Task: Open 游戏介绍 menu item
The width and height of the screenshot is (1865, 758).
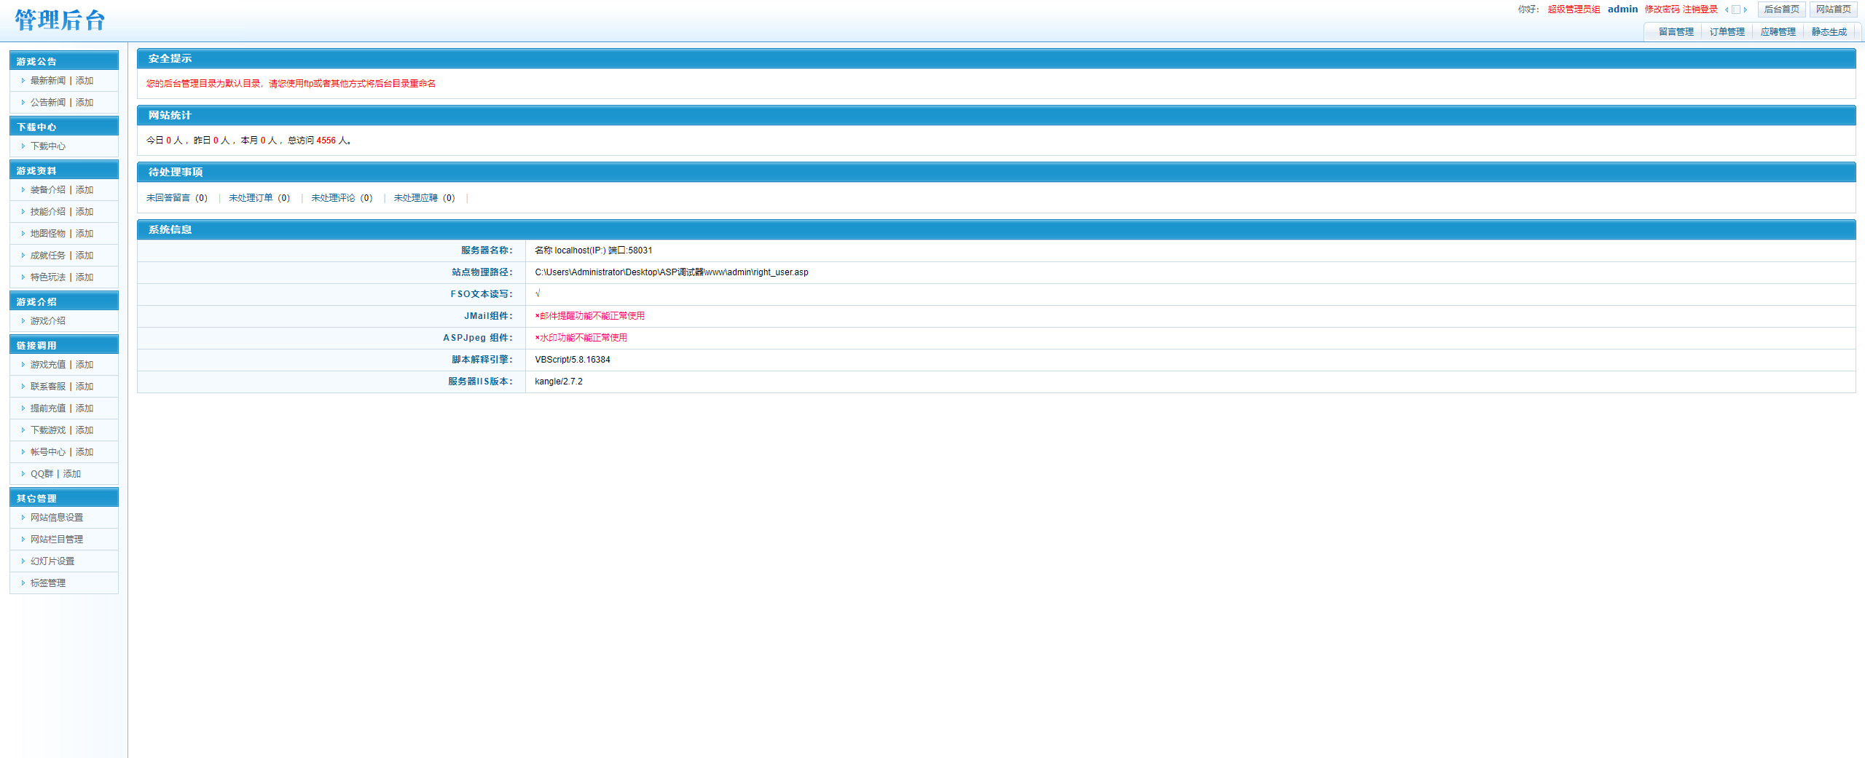Action: (48, 321)
